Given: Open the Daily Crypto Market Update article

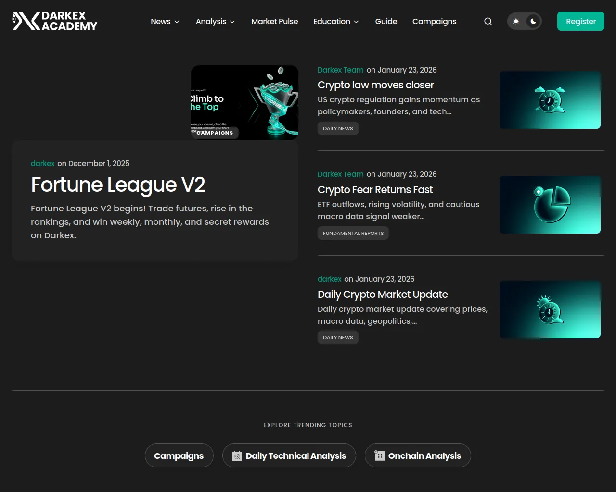Looking at the screenshot, I should click(383, 295).
